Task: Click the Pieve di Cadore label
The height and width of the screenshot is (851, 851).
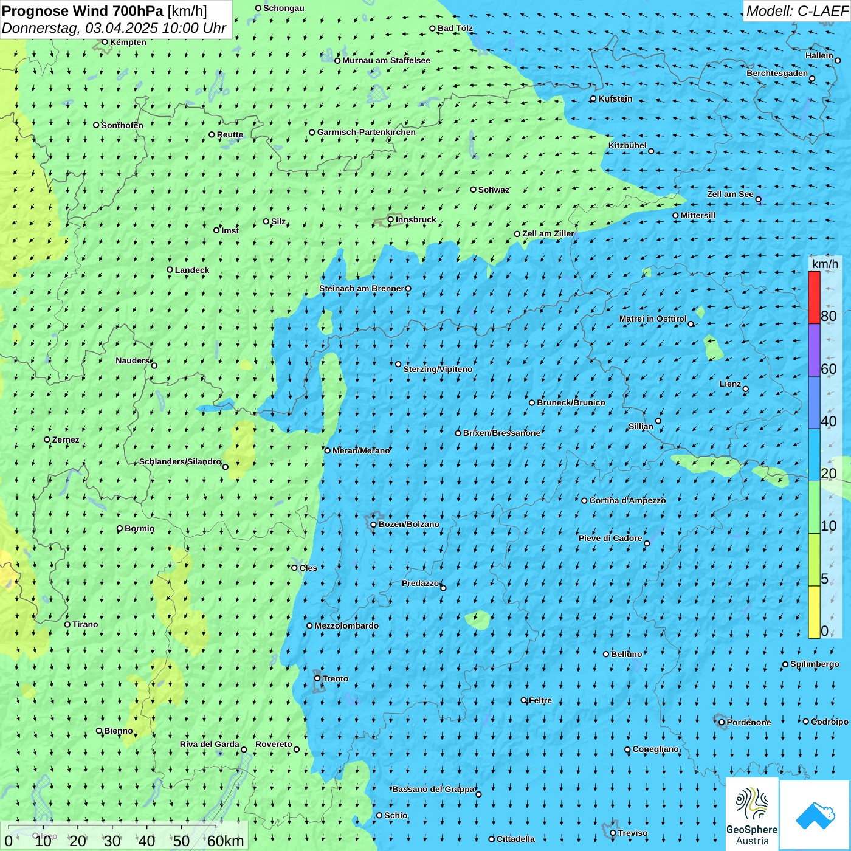Action: [610, 538]
